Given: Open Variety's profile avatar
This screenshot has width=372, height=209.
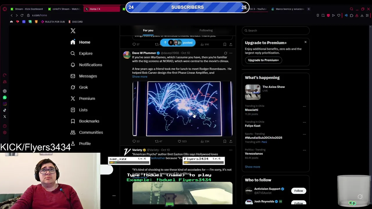Looking at the screenshot, I should tap(127, 152).
